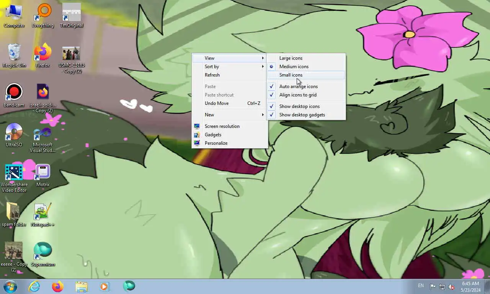Expand the View submenu
Image resolution: width=490 pixels, height=294 pixels.
click(x=230, y=58)
